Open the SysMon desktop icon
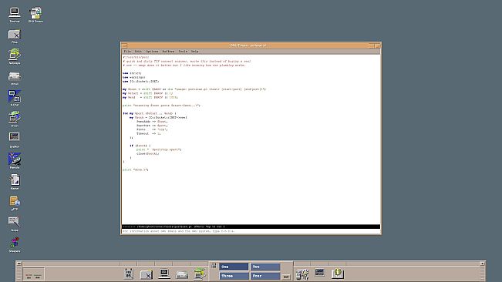This screenshot has height=282, width=502. (15, 139)
